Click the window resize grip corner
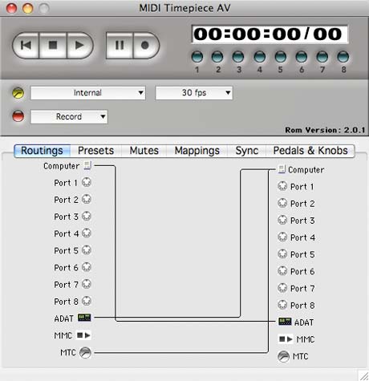Screen dimensions: 369x381 pyautogui.click(x=363, y=375)
